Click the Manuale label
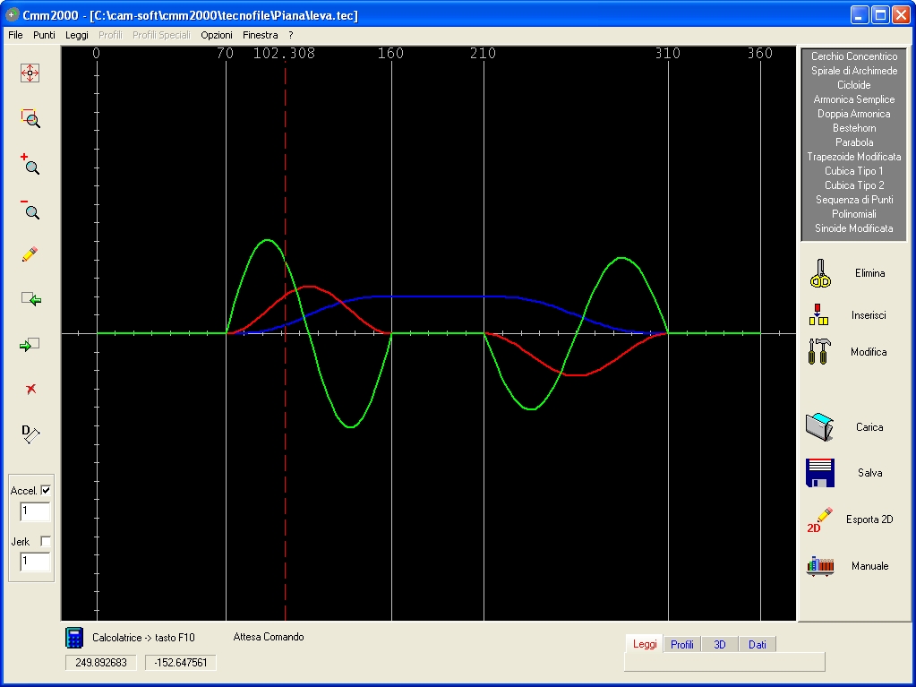Viewport: 916px width, 687px height. (869, 565)
